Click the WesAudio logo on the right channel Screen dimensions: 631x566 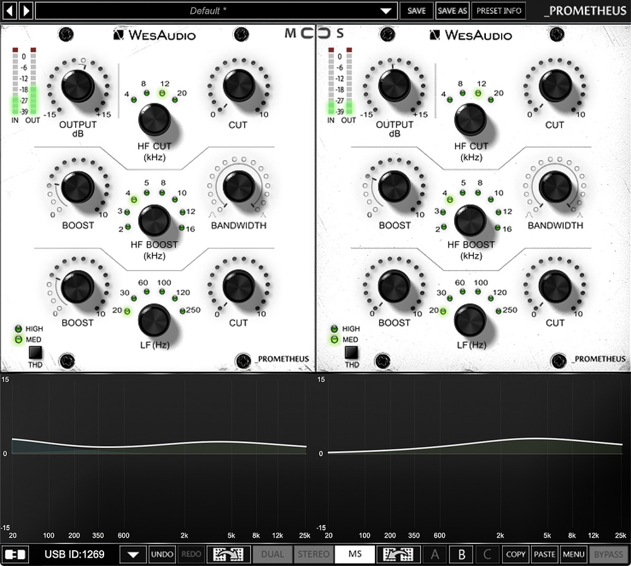coord(471,35)
